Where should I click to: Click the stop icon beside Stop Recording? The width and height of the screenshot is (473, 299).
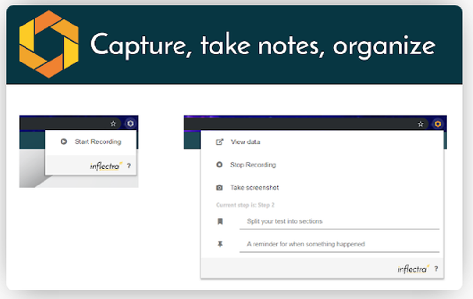coord(219,165)
